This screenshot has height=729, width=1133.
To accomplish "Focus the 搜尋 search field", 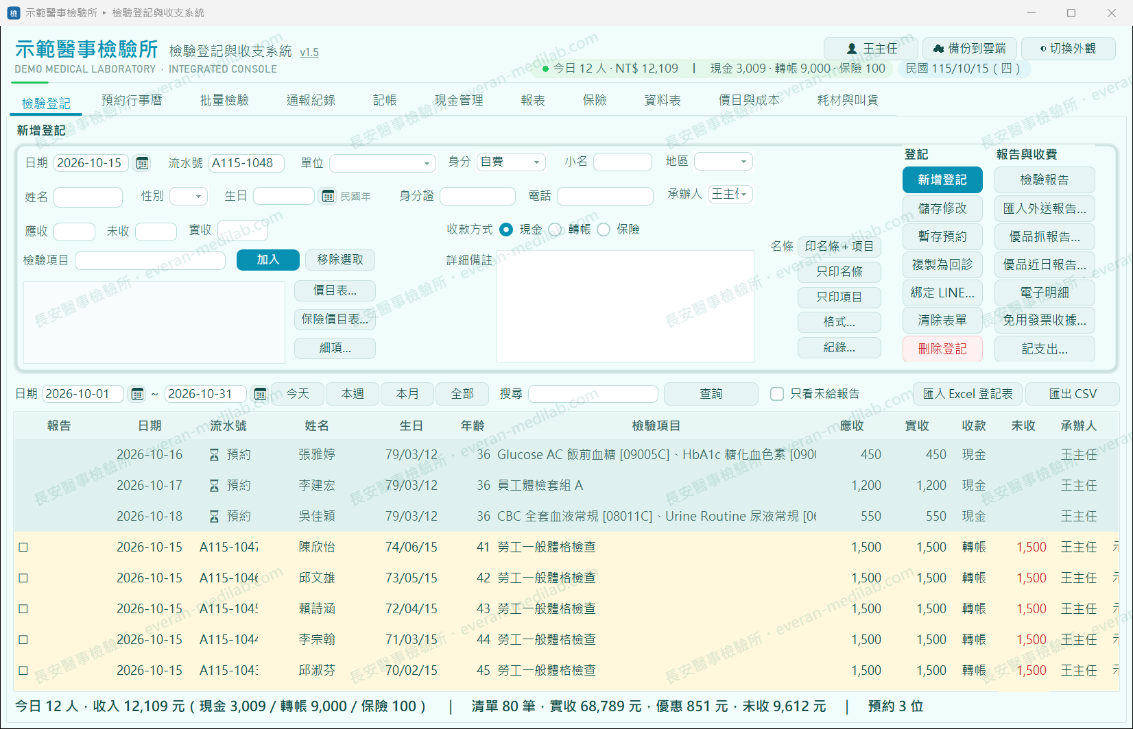I will [593, 394].
